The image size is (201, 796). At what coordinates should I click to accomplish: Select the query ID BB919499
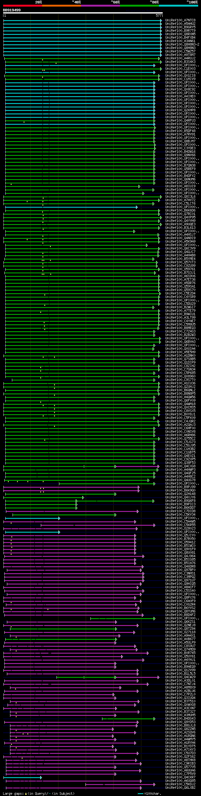(12, 10)
